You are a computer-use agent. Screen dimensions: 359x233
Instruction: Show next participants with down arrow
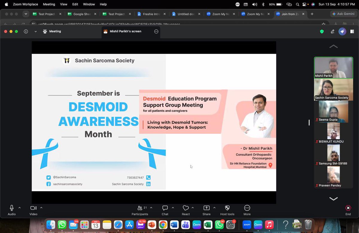tap(334, 199)
